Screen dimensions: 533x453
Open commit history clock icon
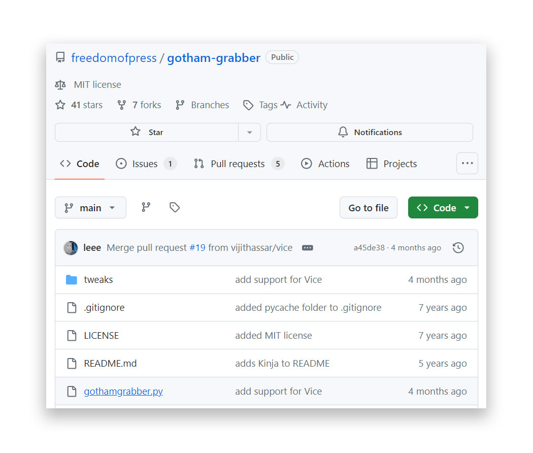pyautogui.click(x=458, y=248)
